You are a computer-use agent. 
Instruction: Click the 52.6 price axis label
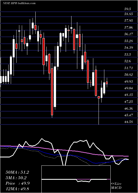pyautogui.click(x=128, y=61)
